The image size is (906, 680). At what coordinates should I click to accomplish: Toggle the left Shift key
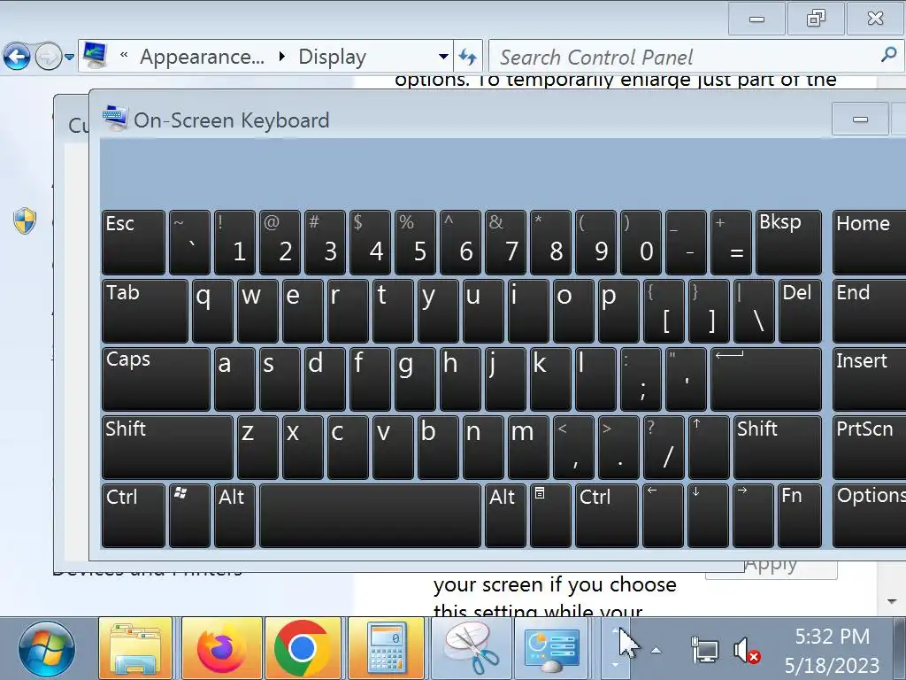167,447
